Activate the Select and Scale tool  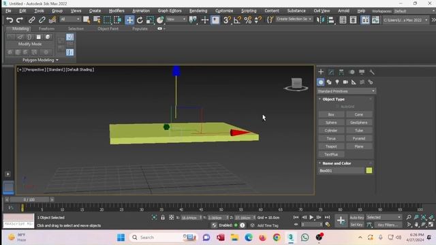(x=150, y=20)
